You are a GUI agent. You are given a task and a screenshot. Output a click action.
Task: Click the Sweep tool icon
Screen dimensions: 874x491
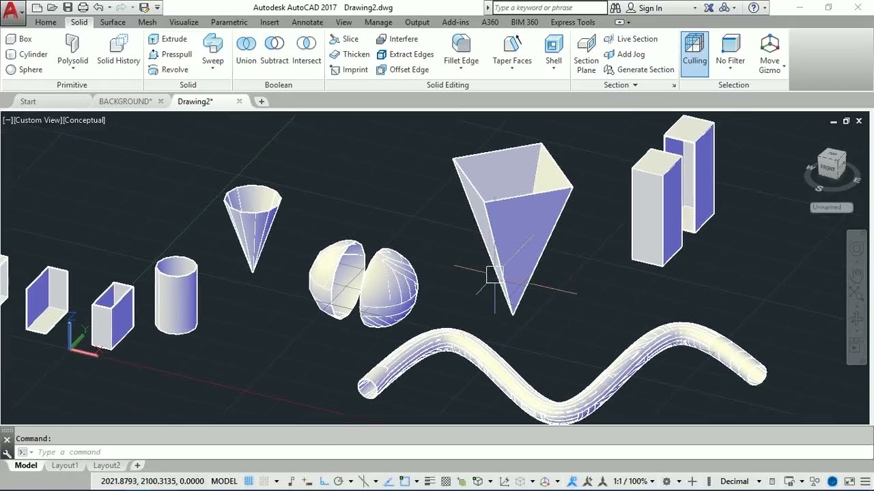click(x=213, y=44)
